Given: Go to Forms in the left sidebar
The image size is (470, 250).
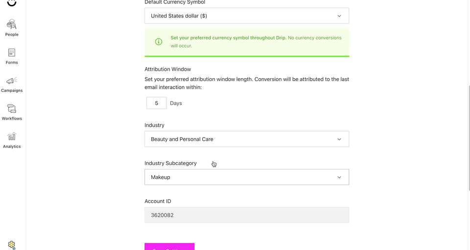Looking at the screenshot, I should point(12,56).
